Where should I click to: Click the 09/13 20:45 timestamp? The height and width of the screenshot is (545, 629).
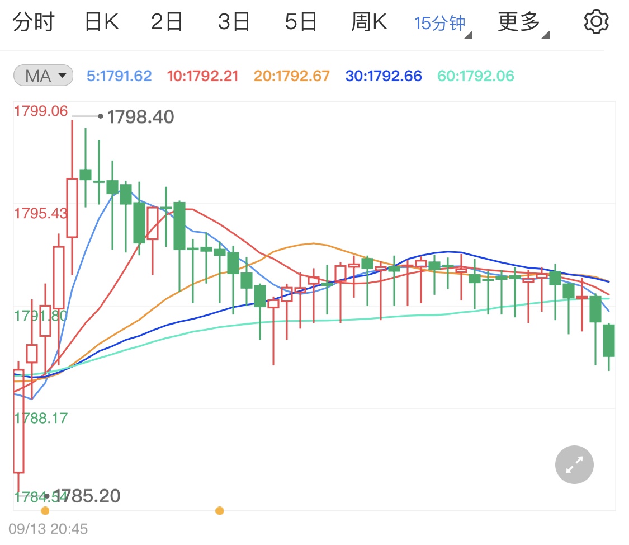pyautogui.click(x=48, y=529)
